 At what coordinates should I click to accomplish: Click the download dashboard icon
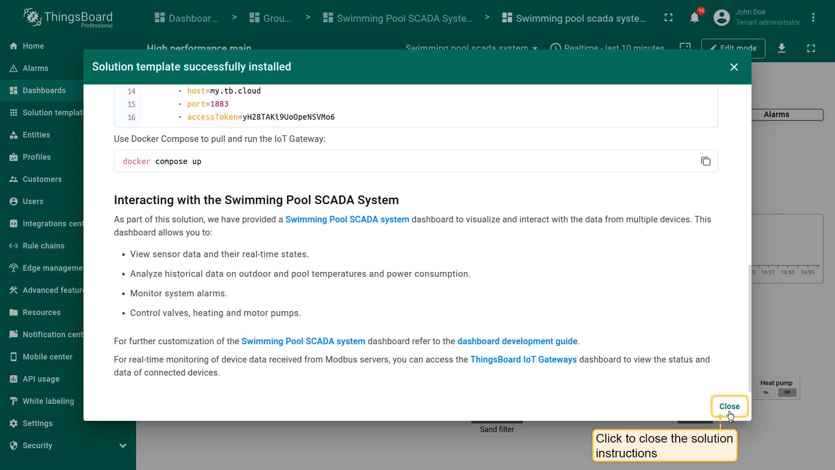782,48
